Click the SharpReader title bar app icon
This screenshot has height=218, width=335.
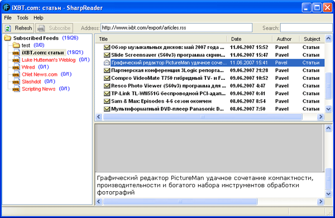[x=6, y=7]
